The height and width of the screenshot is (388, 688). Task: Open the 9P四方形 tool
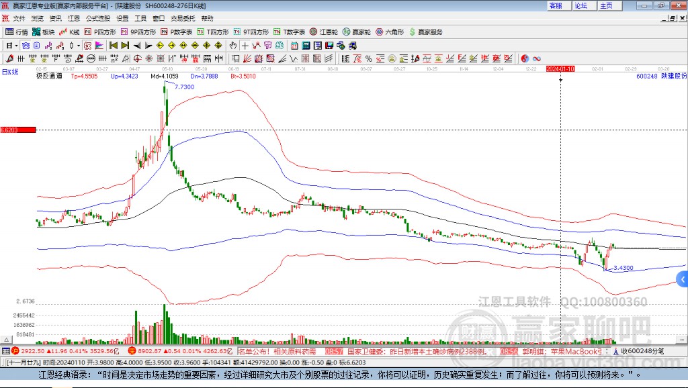click(x=138, y=32)
